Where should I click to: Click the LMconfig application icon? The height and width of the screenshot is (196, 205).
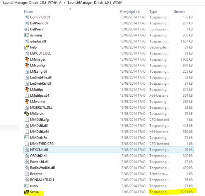27,65
